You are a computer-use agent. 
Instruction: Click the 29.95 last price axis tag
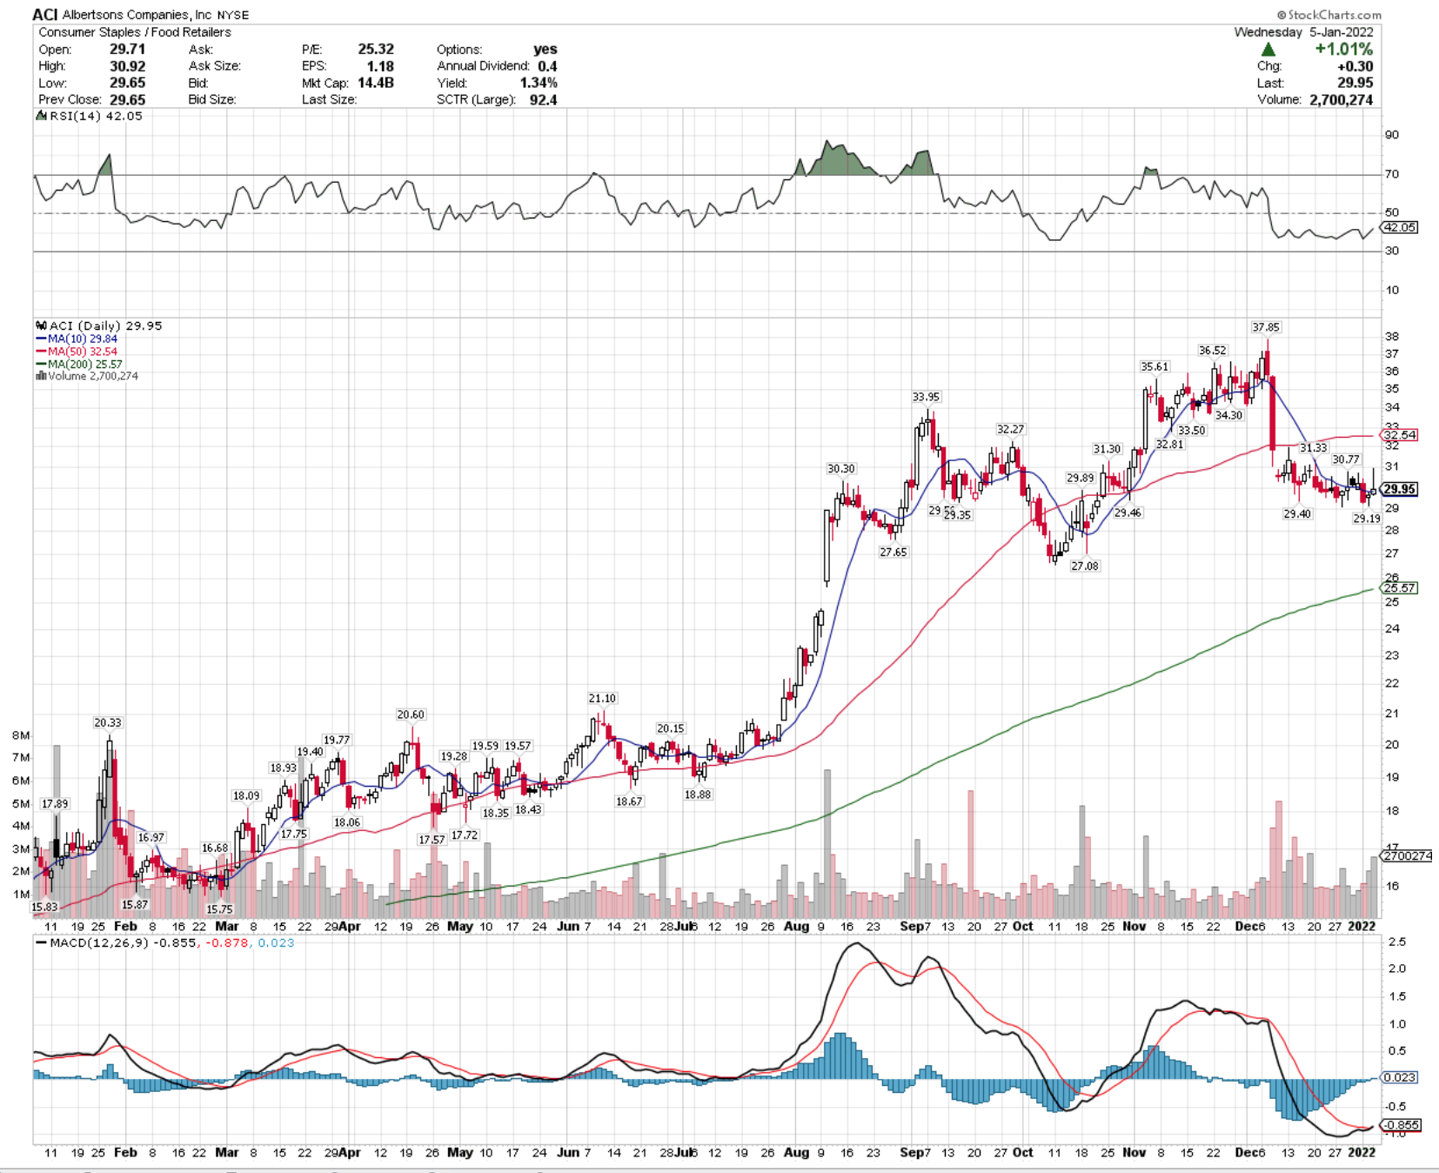pyautogui.click(x=1400, y=489)
